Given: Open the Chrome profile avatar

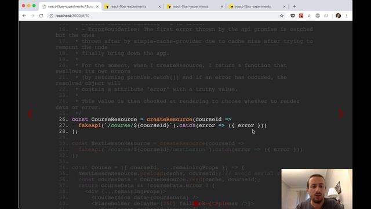Looking at the screenshot, I should pos(338,16).
